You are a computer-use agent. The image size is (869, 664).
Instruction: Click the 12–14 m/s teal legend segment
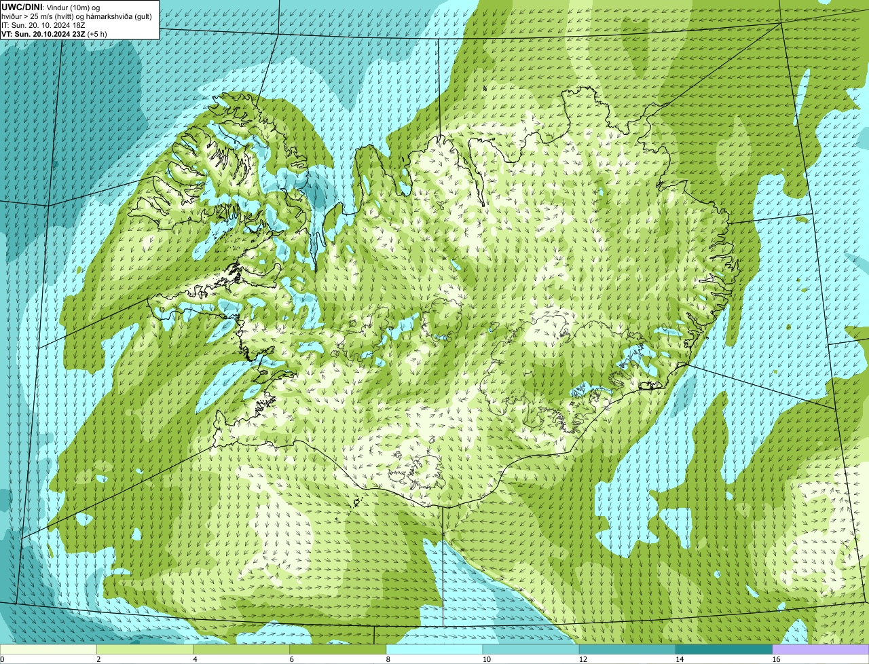coord(628,649)
